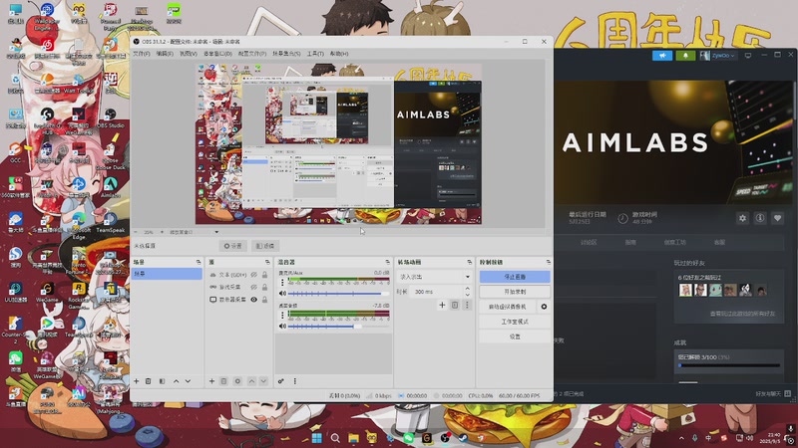Move source up in Sources panel
798x448 pixels.
[x=251, y=381]
